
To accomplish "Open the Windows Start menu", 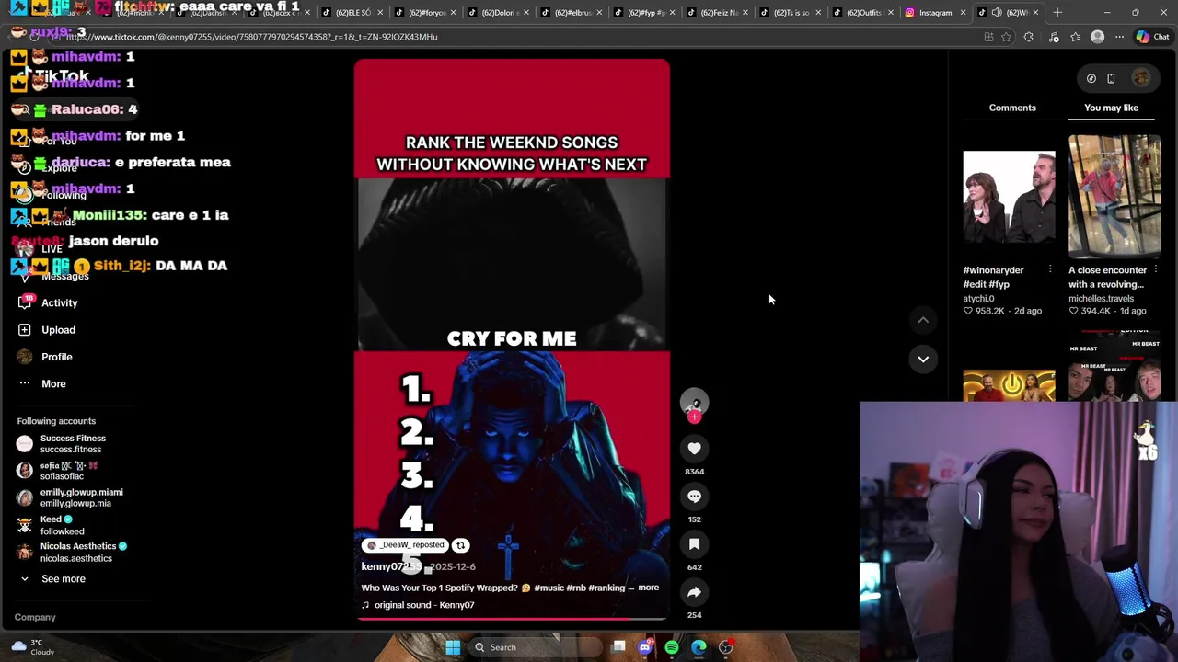I will point(453,647).
